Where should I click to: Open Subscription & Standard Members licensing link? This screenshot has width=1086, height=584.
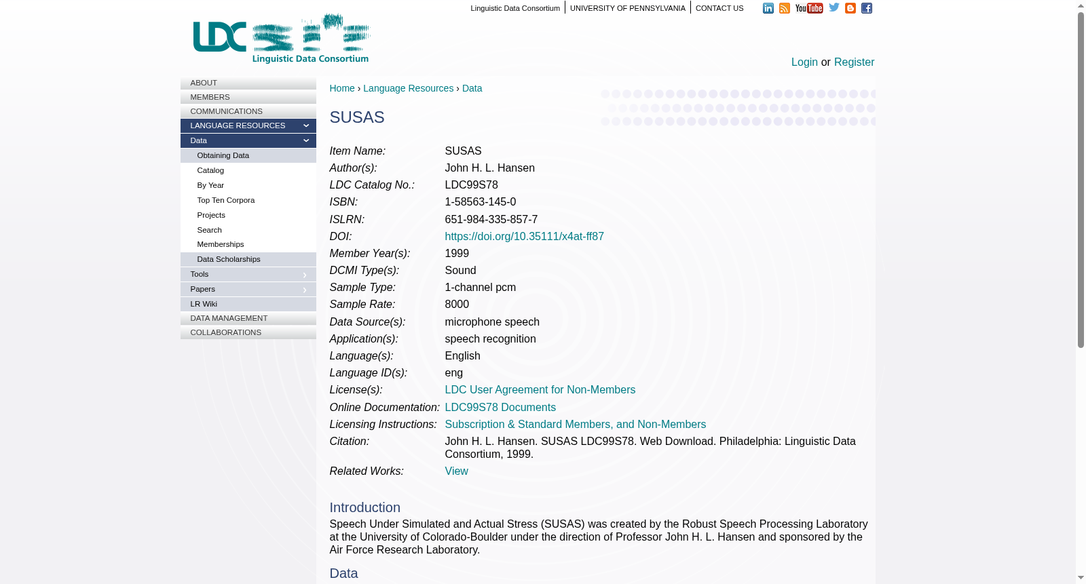[x=575, y=425]
